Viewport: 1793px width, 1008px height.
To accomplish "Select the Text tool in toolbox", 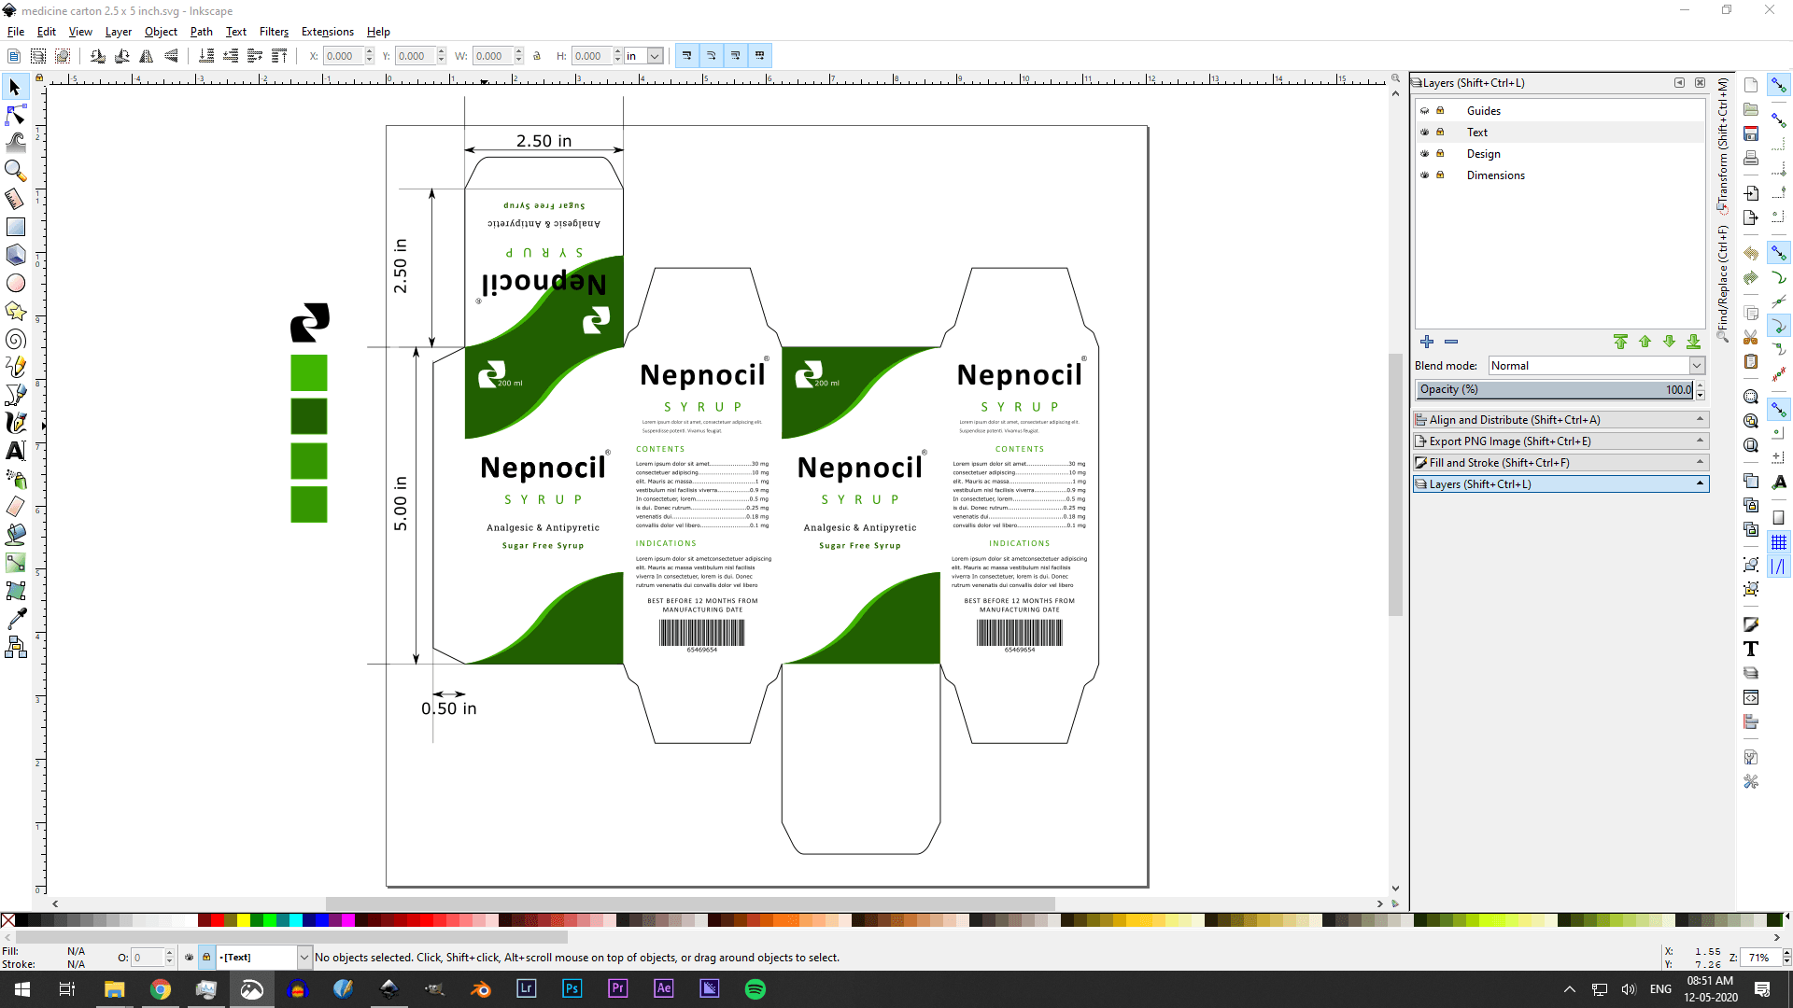I will tap(16, 451).
